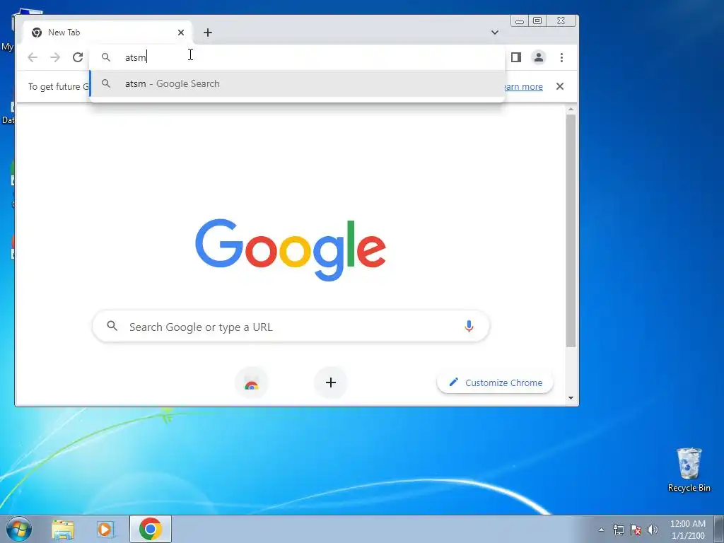This screenshot has height=543, width=724.
Task: Open Windows Explorer from taskbar
Action: point(63,530)
